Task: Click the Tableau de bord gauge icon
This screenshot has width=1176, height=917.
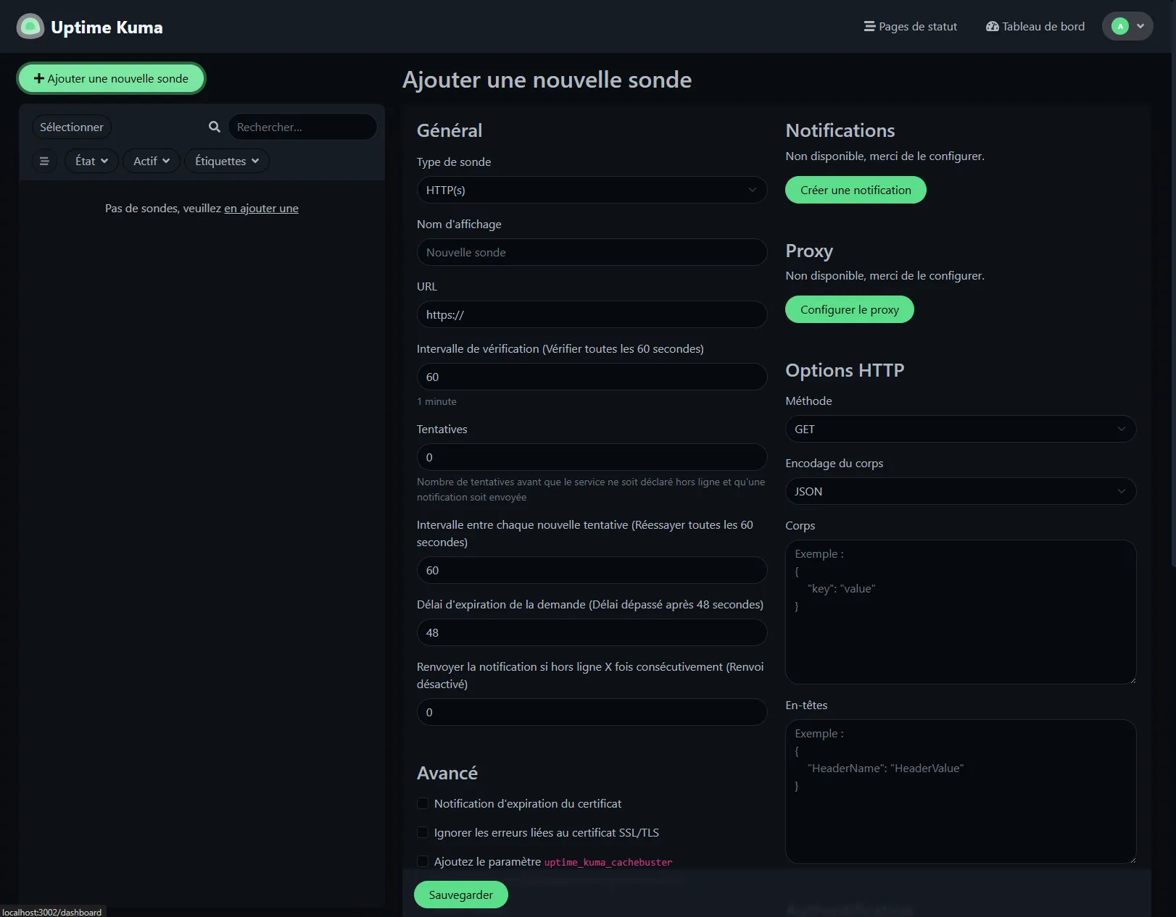Action: (992, 26)
